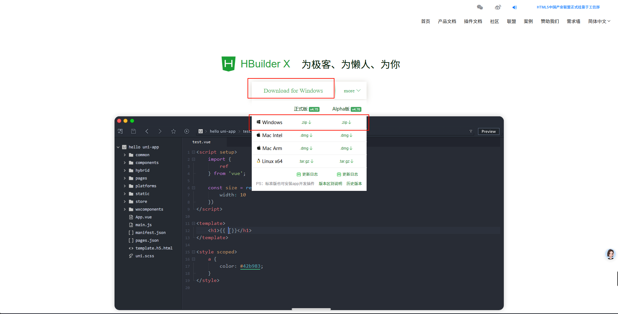Viewport: 618px width, 314px height.
Task: Download the 正式版 Windows .zip file
Action: 307,122
